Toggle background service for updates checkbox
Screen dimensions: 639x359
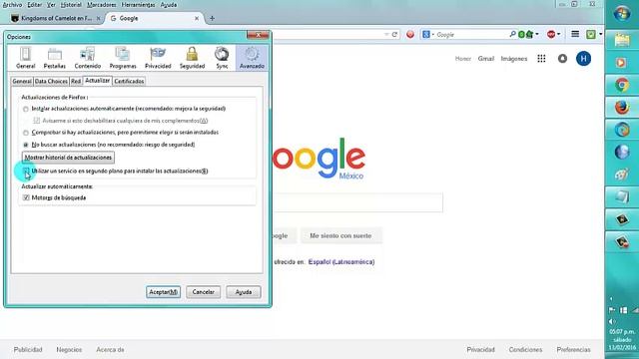click(x=26, y=171)
